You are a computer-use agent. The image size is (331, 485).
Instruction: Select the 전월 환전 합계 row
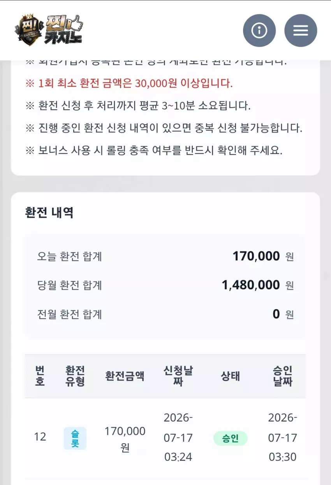point(165,314)
